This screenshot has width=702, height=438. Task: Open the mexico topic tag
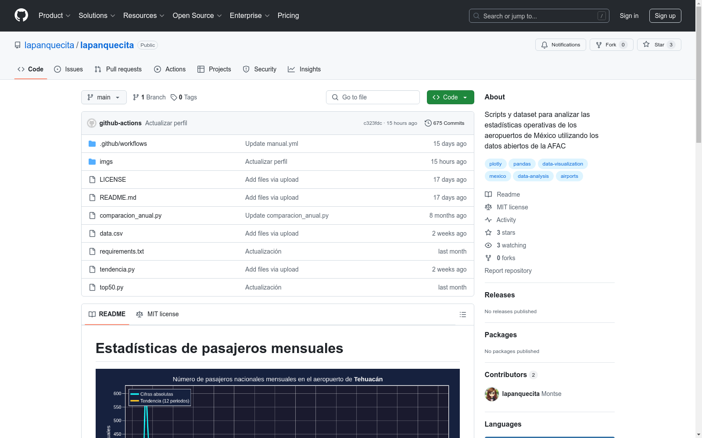coord(498,176)
